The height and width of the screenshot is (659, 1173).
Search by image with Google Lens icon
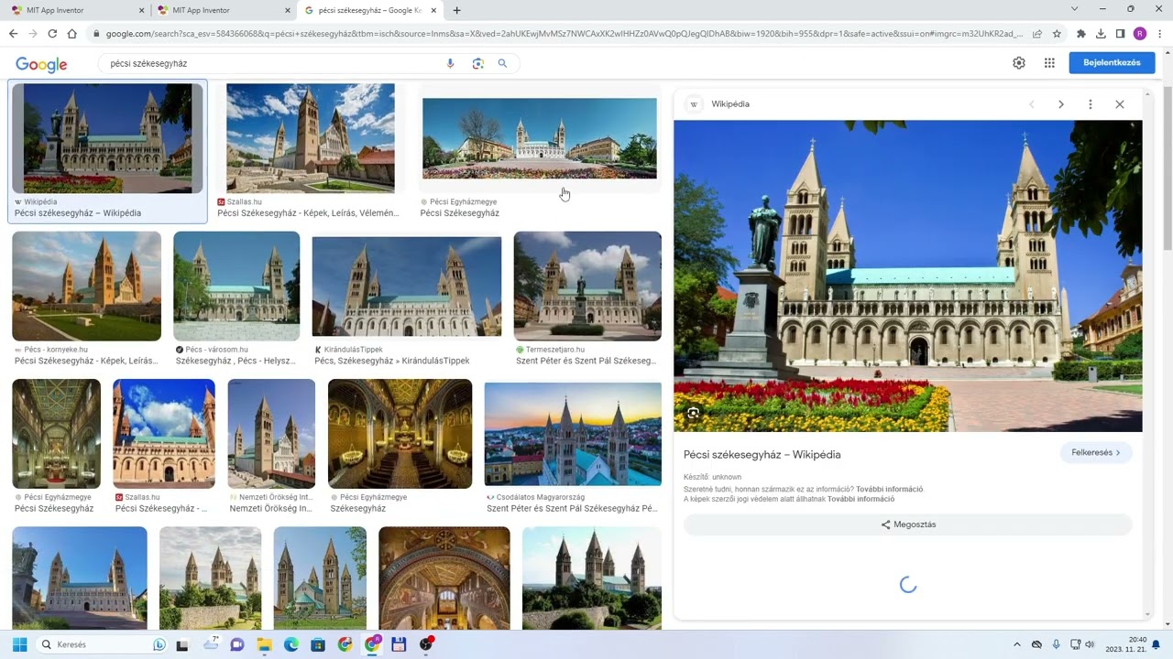(x=477, y=63)
